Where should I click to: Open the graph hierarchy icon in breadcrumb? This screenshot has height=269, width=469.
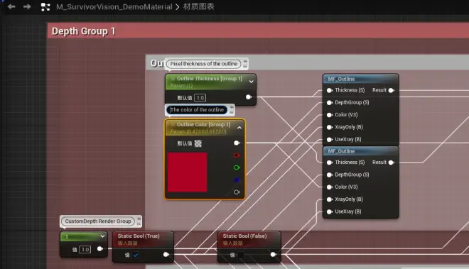point(45,7)
